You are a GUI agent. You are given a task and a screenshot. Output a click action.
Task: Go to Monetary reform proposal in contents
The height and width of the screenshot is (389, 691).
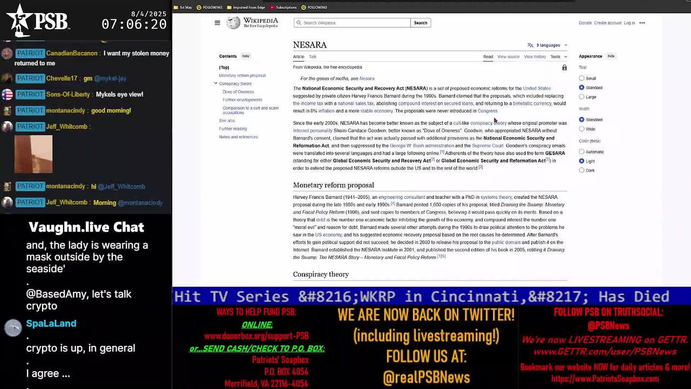[242, 76]
